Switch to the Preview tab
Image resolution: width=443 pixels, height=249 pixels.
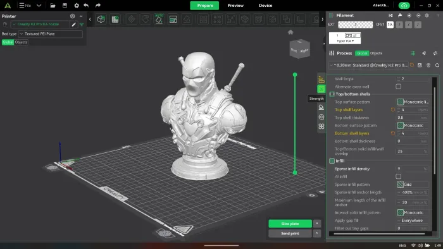(x=235, y=5)
